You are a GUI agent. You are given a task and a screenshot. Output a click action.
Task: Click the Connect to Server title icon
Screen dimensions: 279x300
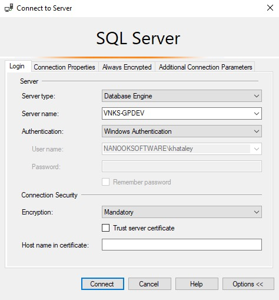coord(9,8)
